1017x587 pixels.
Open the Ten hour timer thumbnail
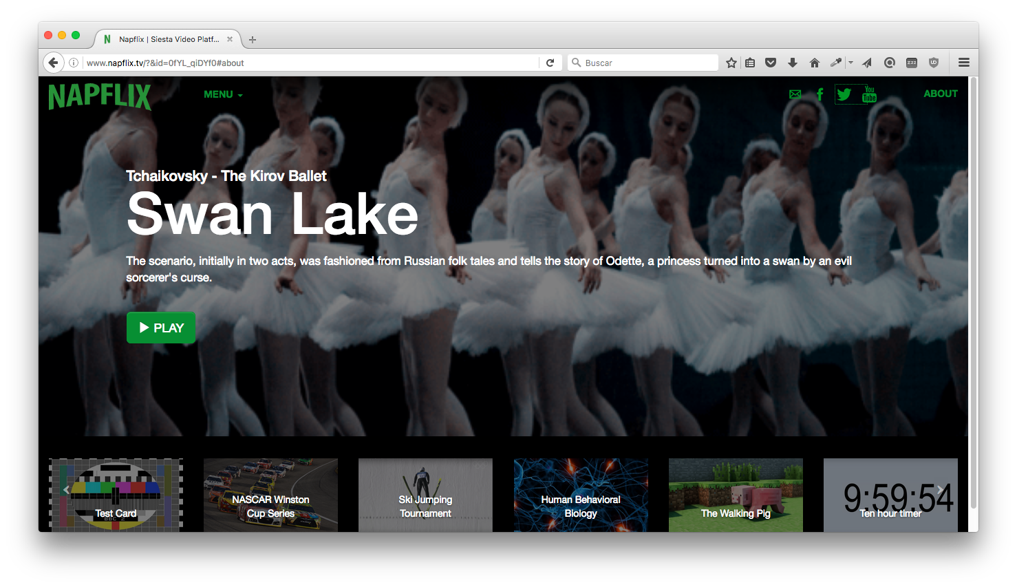point(890,495)
